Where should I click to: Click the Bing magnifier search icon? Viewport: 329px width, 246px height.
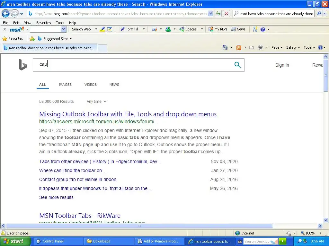point(237,65)
